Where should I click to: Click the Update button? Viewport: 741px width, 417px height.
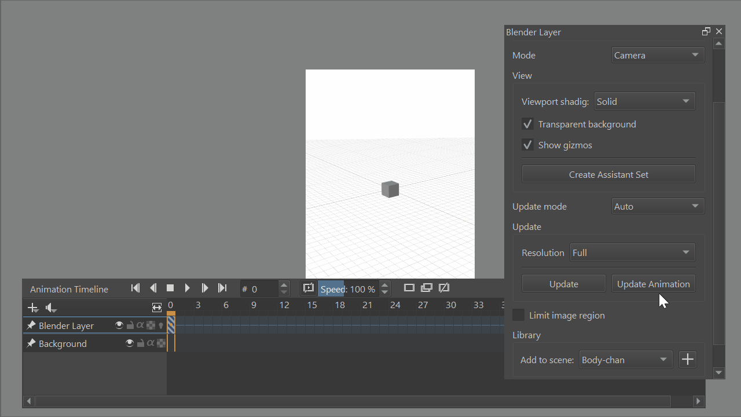coord(564,284)
